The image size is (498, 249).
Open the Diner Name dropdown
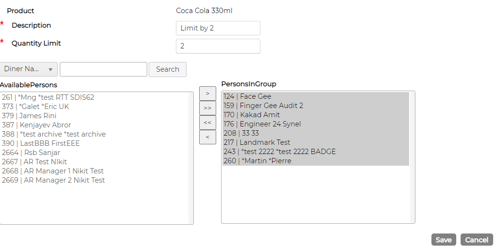[29, 69]
